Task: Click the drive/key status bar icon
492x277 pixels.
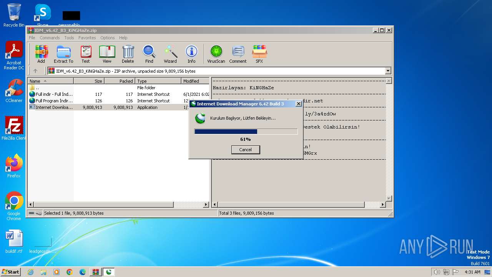Action: point(35,213)
